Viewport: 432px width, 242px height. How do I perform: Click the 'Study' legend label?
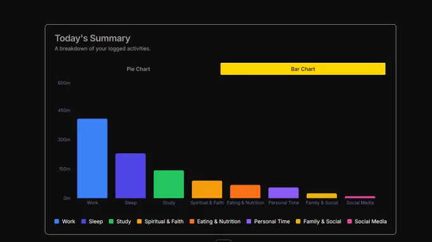pos(123,221)
